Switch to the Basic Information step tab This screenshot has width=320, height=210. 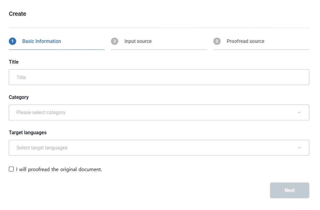41,41
